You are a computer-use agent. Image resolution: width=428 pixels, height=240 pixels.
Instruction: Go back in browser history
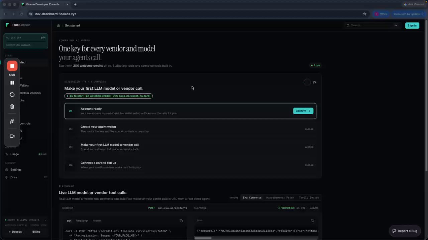coord(5,14)
